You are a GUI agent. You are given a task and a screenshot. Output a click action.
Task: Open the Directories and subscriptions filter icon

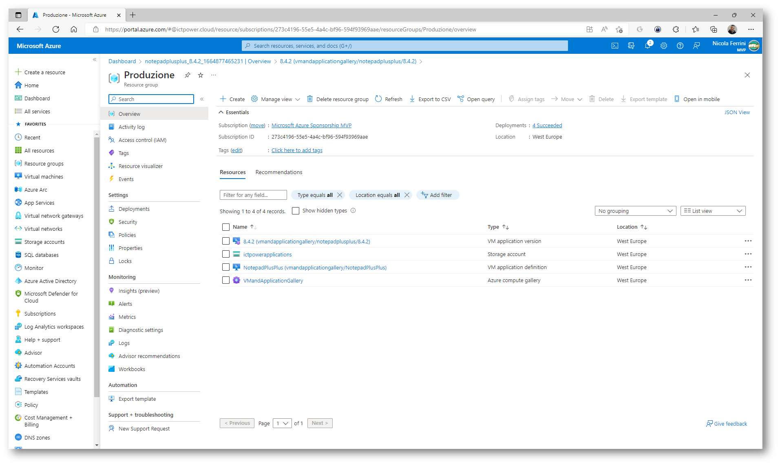tap(631, 46)
